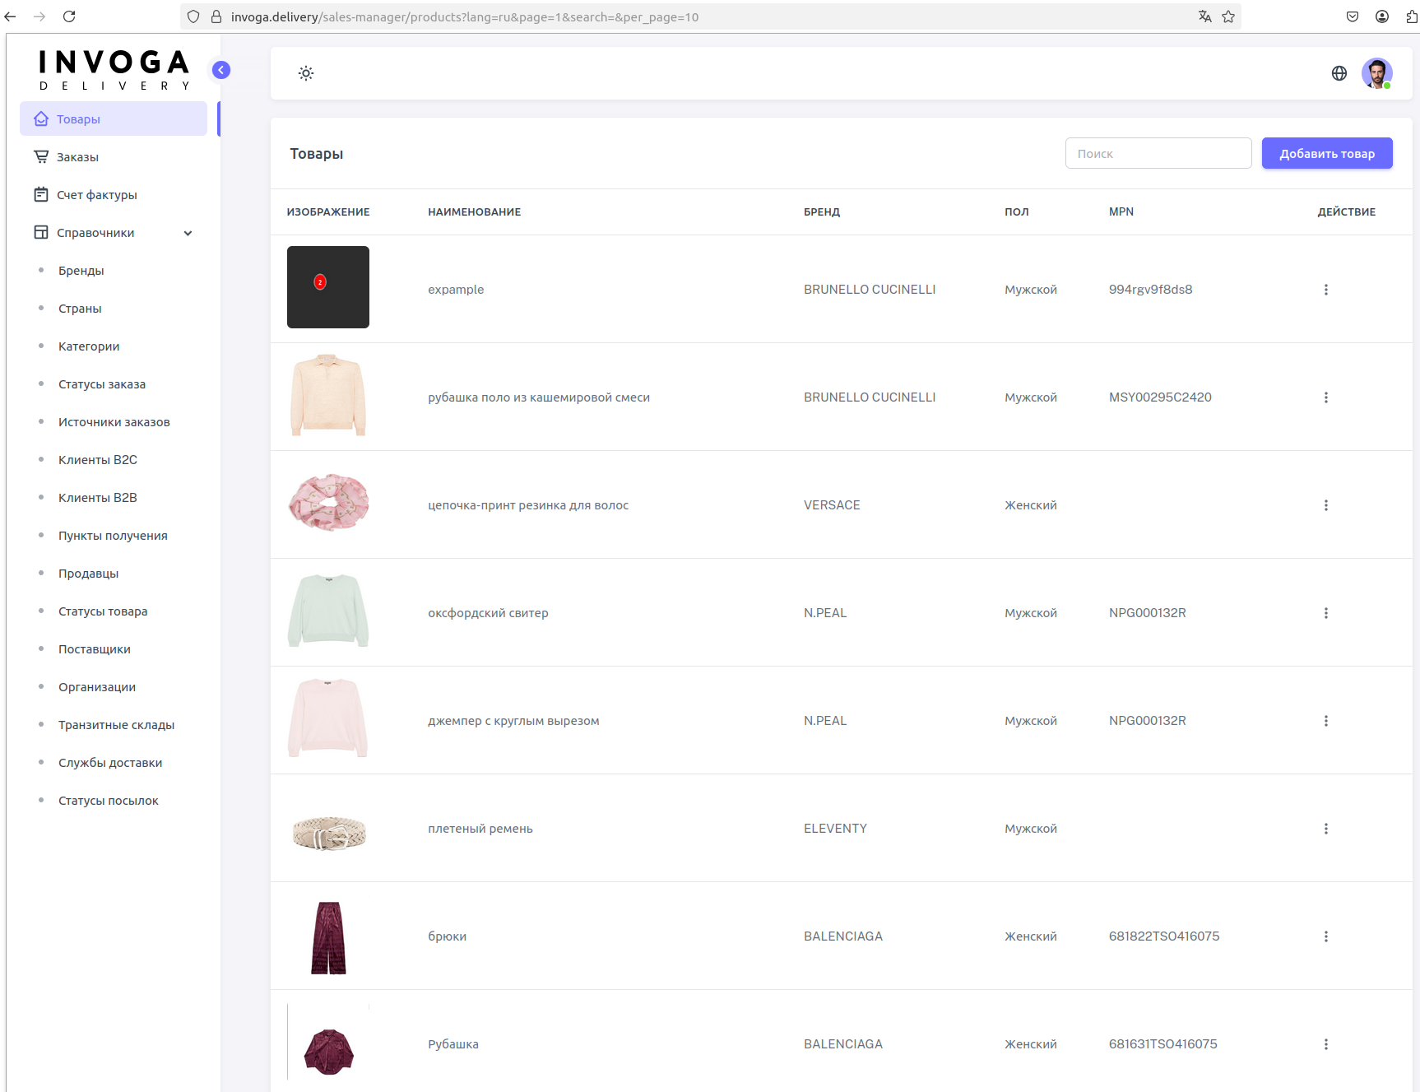
Task: Collapse the Справочники submenu chevron
Action: tap(188, 233)
